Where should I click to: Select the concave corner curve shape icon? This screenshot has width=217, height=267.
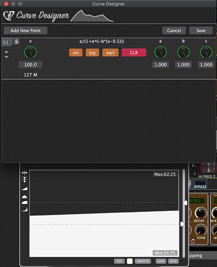click(x=25, y=209)
